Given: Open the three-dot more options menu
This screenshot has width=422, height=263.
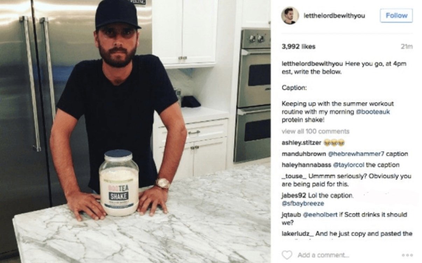Looking at the screenshot, I should [x=407, y=255].
